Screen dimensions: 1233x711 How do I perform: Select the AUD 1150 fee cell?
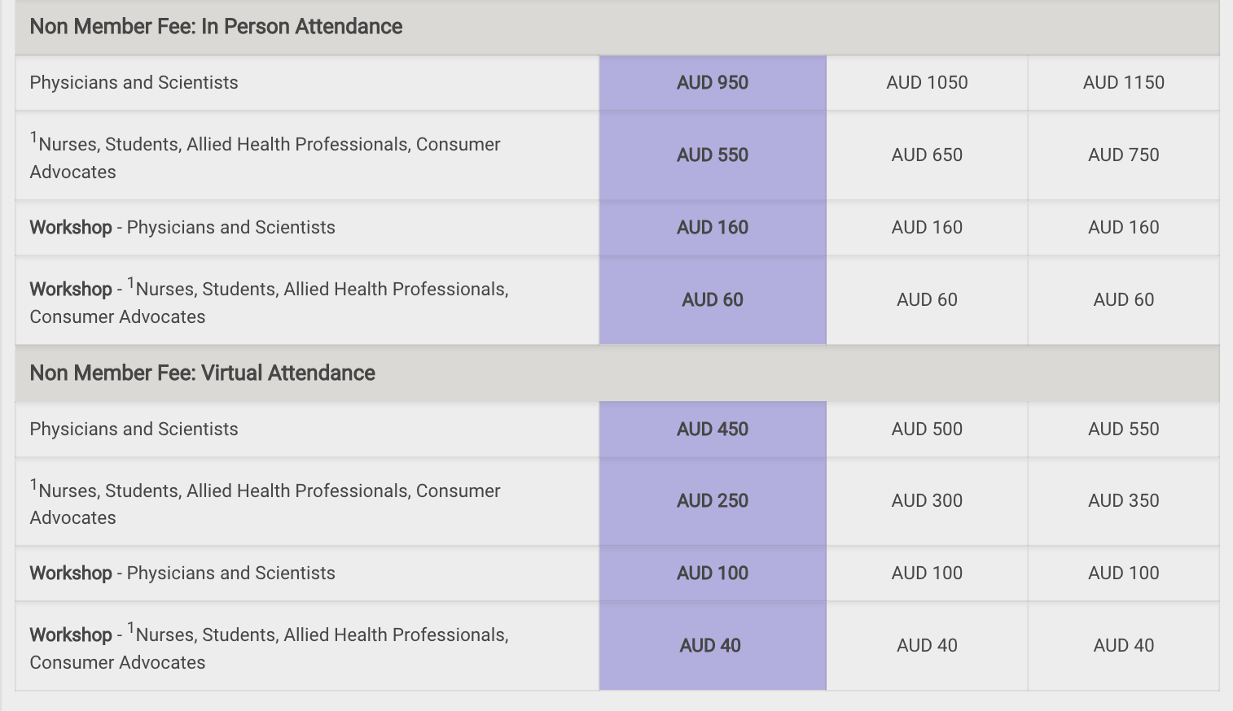tap(1123, 83)
